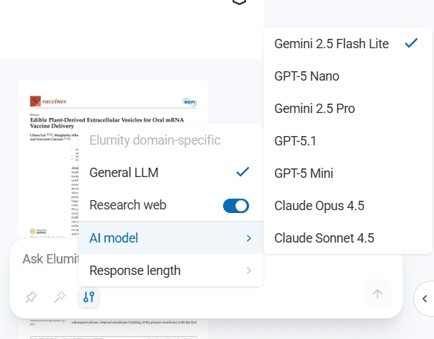Select the General LLM option
Image resolution: width=434 pixels, height=339 pixels.
click(x=124, y=173)
